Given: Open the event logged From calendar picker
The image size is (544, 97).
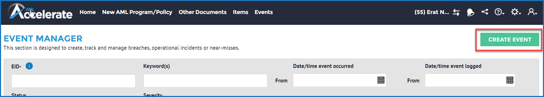Looking at the screenshot, I should pos(510,80).
